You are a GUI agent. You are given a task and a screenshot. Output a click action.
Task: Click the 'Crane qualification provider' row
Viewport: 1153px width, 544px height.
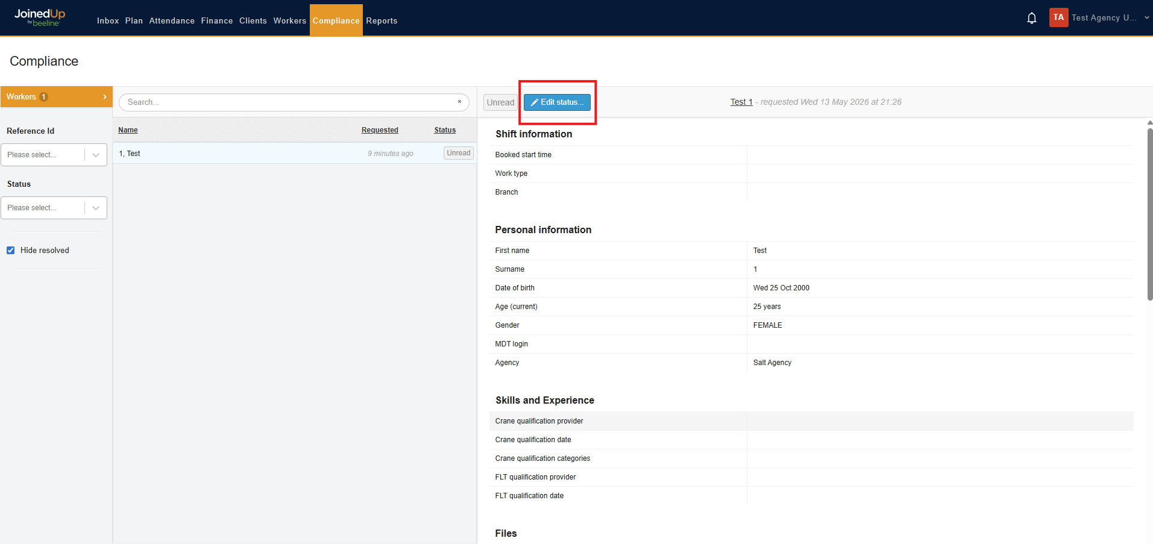tap(811, 421)
